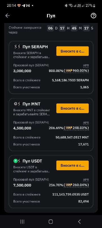Tap the APR label in SERAPH pool

tap(86, 66)
